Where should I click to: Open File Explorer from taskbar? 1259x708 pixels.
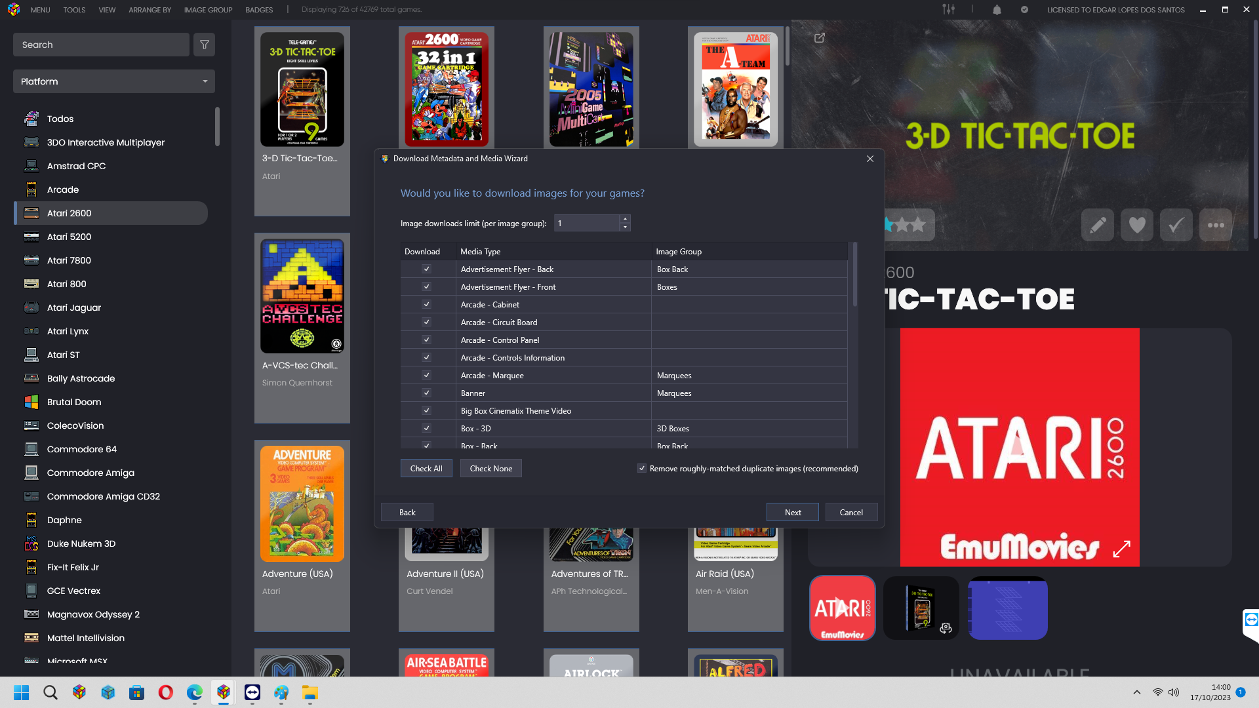pyautogui.click(x=310, y=692)
